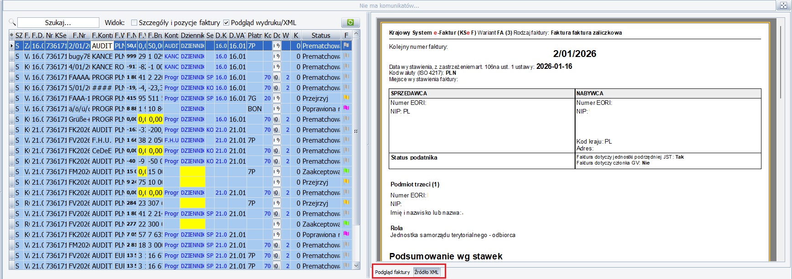The width and height of the screenshot is (792, 279).
Task: Click the Dc button in the CeDeE row
Action: (x=277, y=150)
